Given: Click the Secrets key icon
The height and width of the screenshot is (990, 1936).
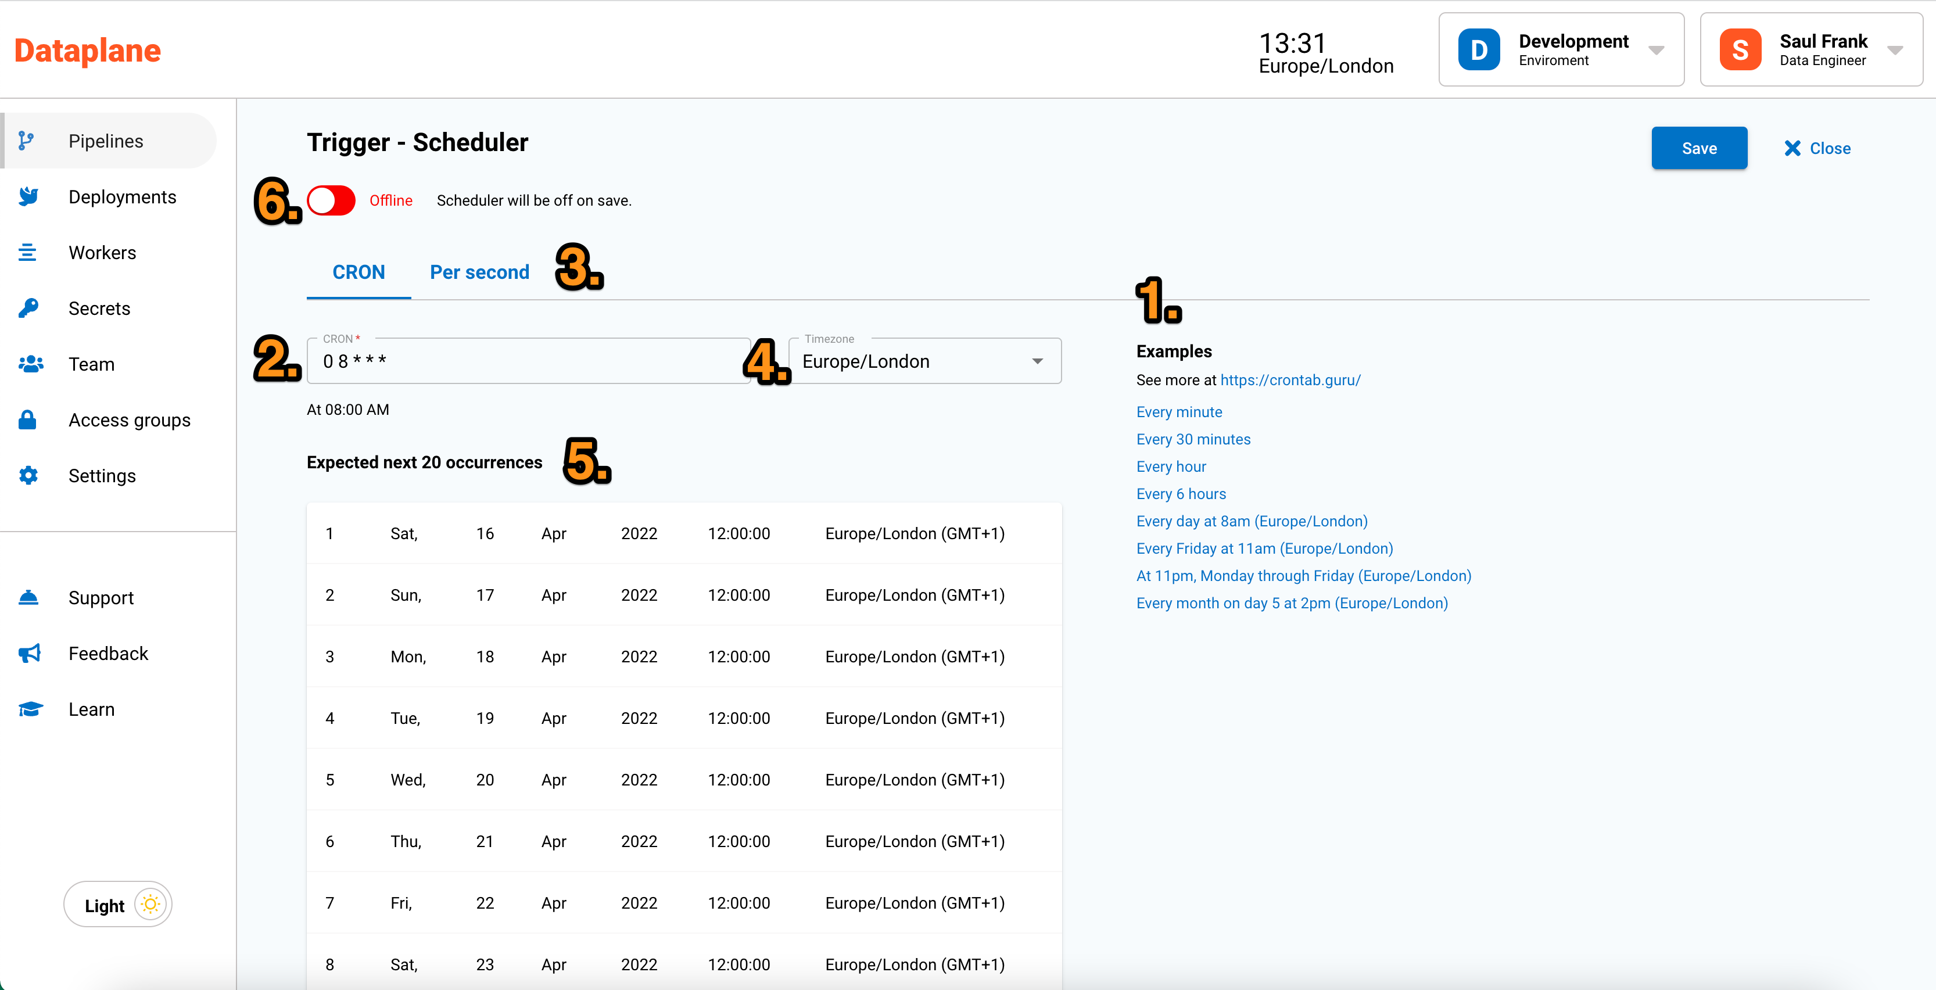Looking at the screenshot, I should pyautogui.click(x=28, y=307).
